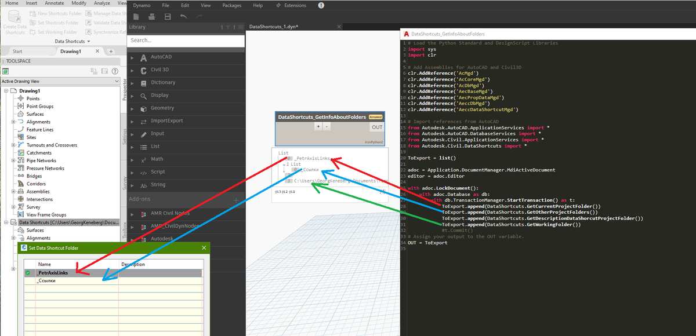
Task: Click the Dynamo notification exclamation icon
Action: (321, 5)
